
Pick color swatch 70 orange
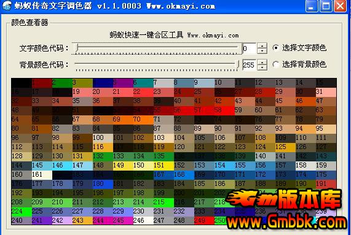click(143, 120)
